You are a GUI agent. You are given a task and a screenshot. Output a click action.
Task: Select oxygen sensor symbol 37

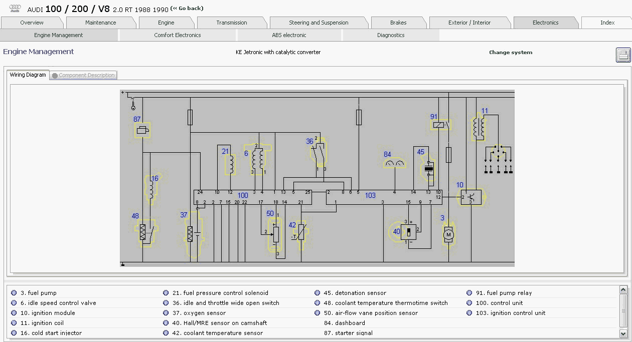[x=190, y=234]
